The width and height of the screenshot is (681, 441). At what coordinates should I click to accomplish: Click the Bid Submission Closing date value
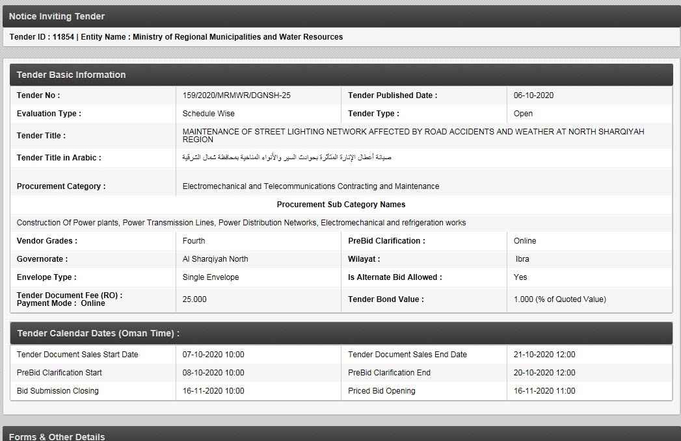(213, 391)
